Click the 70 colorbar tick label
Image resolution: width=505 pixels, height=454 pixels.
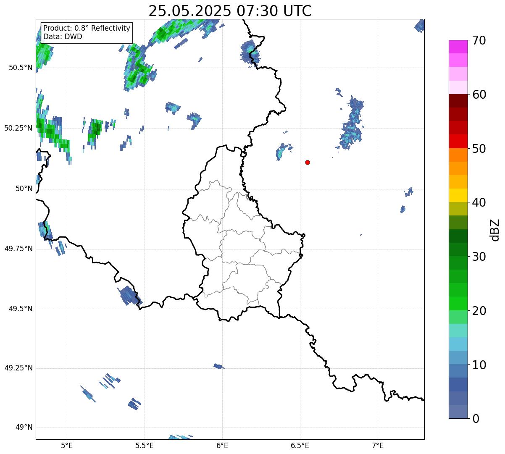(x=479, y=40)
